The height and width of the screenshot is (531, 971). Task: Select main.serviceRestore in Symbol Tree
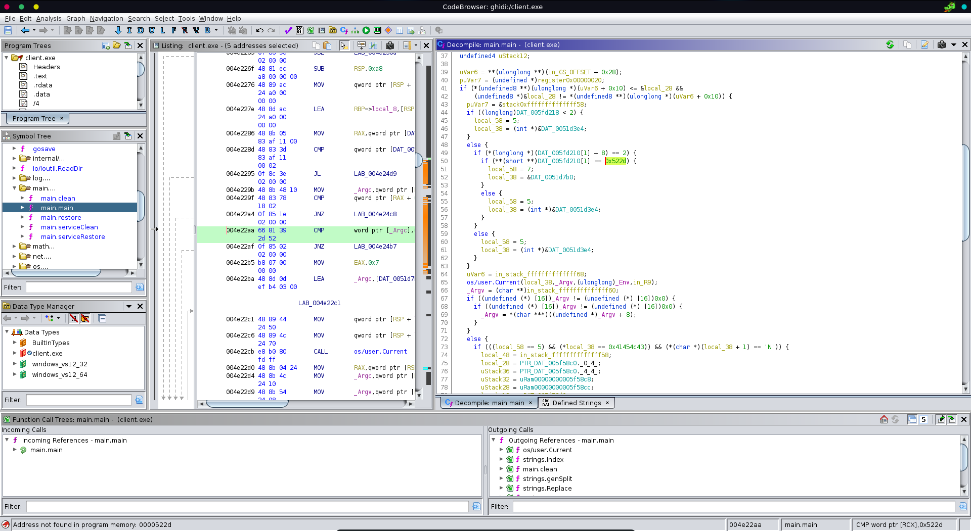[x=73, y=237]
